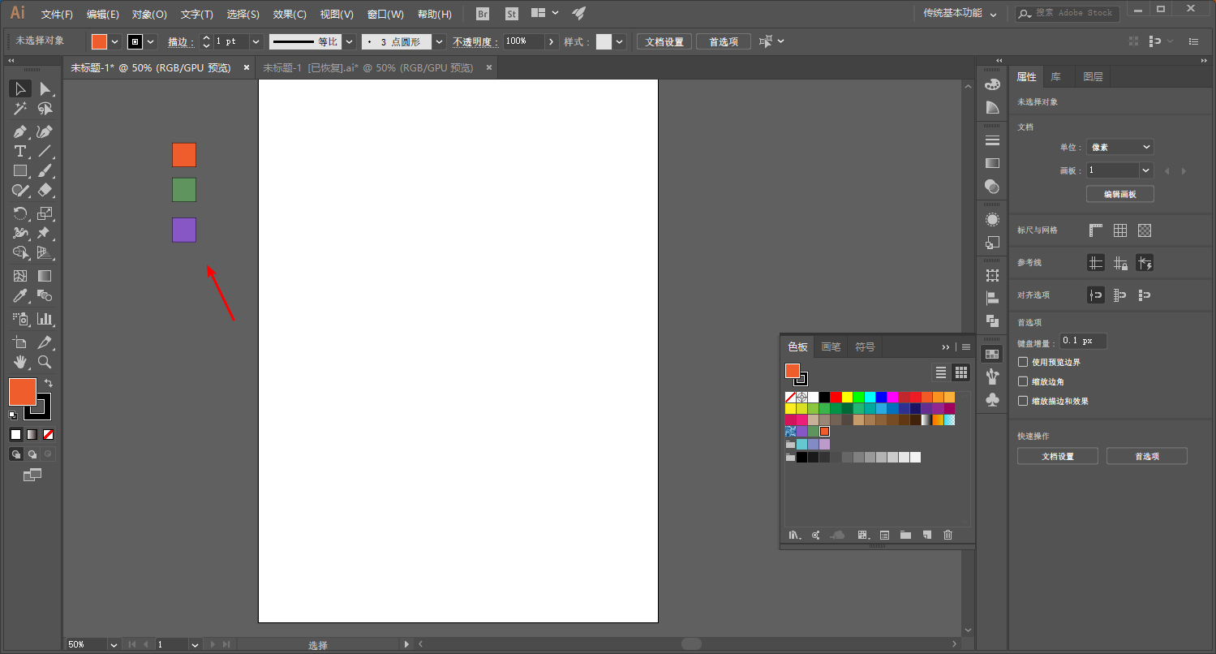Screen dimensions: 1216x654
Task: Enable 缩放描边和效果 checkbox
Action: (1023, 401)
